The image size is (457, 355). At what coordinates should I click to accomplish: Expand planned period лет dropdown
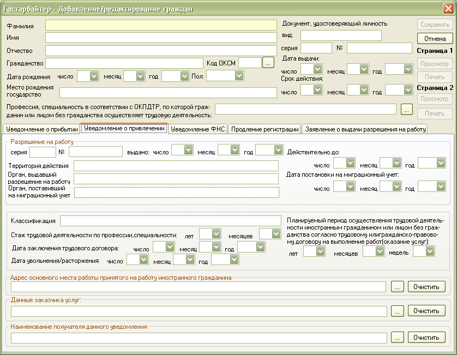point(320,251)
